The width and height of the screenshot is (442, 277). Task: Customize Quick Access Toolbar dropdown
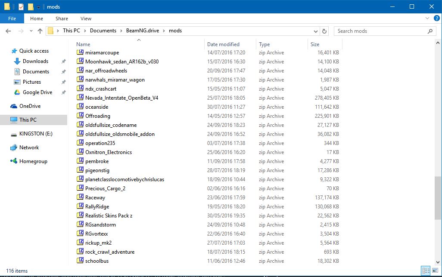pos(39,7)
